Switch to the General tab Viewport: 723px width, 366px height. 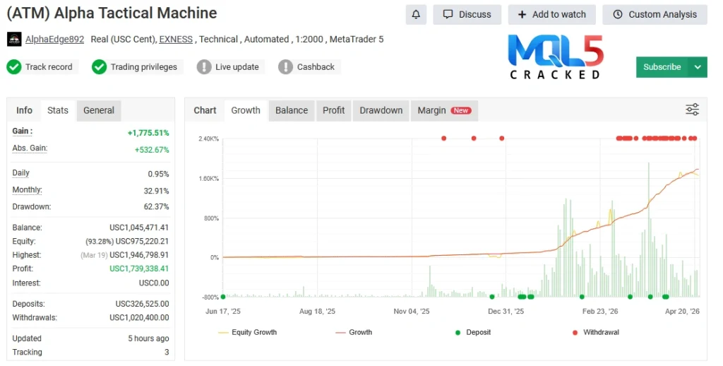99,110
